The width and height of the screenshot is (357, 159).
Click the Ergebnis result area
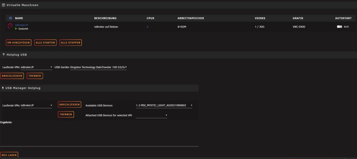pos(99,135)
